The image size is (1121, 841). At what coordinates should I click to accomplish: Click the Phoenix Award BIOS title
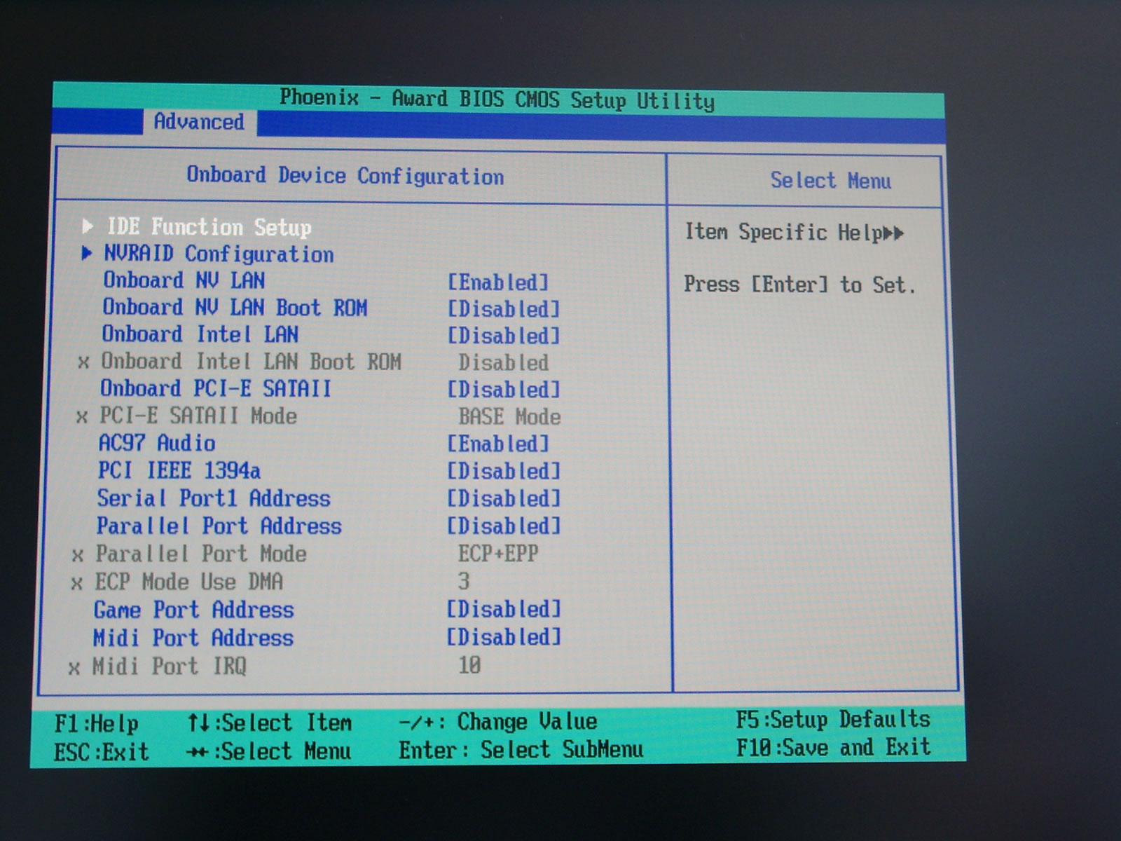click(x=497, y=99)
